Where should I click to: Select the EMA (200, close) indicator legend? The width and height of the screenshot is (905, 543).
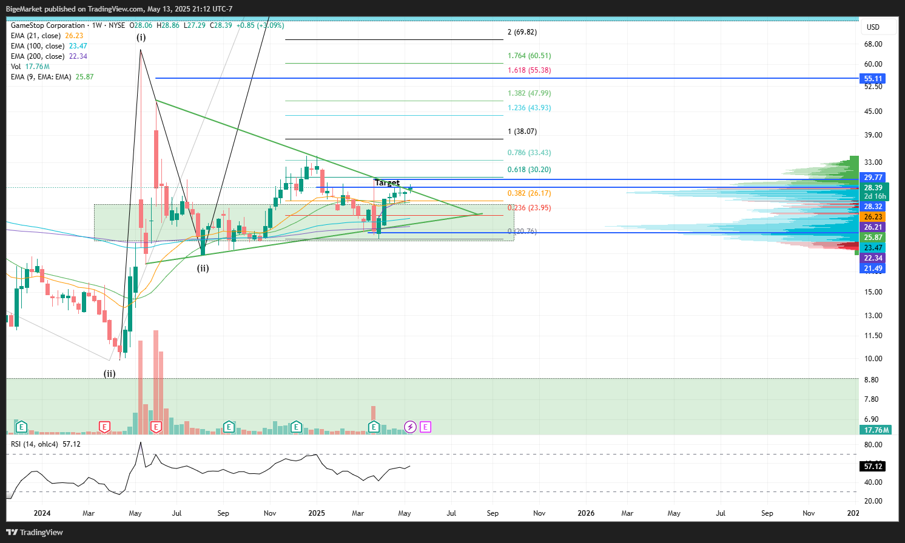point(49,56)
